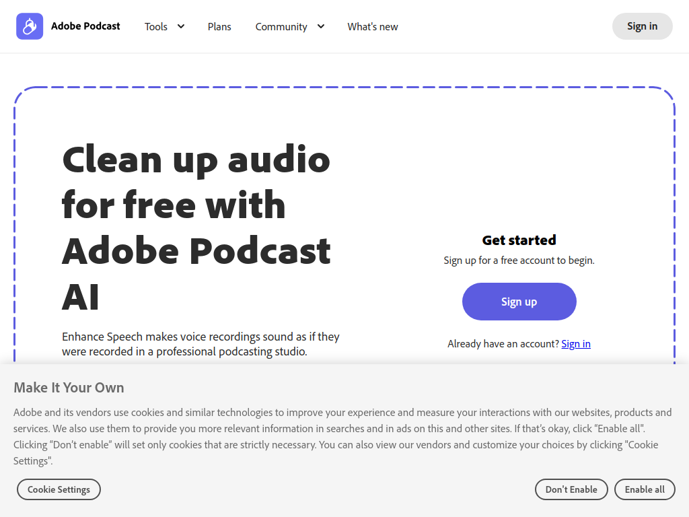Open the Tools menu
689x517 pixels.
(156, 27)
